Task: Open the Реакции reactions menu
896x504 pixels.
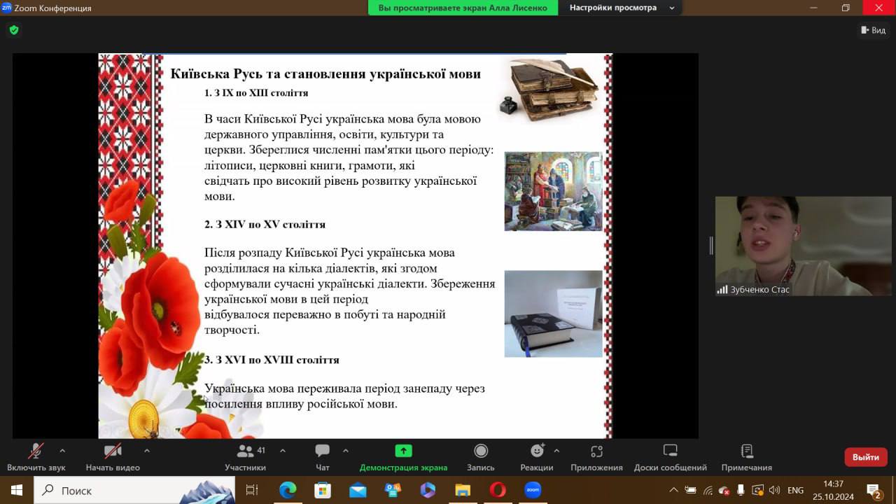Action: click(536, 456)
